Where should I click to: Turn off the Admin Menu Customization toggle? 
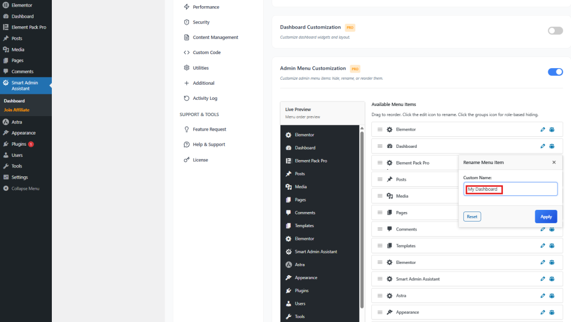[x=555, y=72]
